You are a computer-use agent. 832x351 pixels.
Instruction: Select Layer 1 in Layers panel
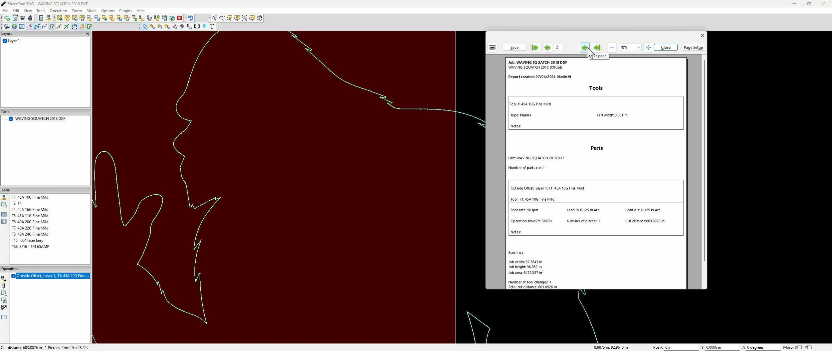pos(14,41)
